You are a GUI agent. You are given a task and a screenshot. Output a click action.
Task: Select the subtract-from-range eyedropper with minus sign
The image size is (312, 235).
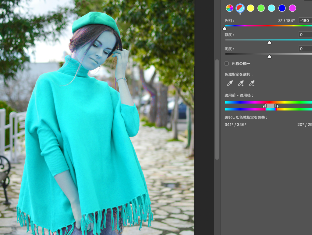point(251,83)
